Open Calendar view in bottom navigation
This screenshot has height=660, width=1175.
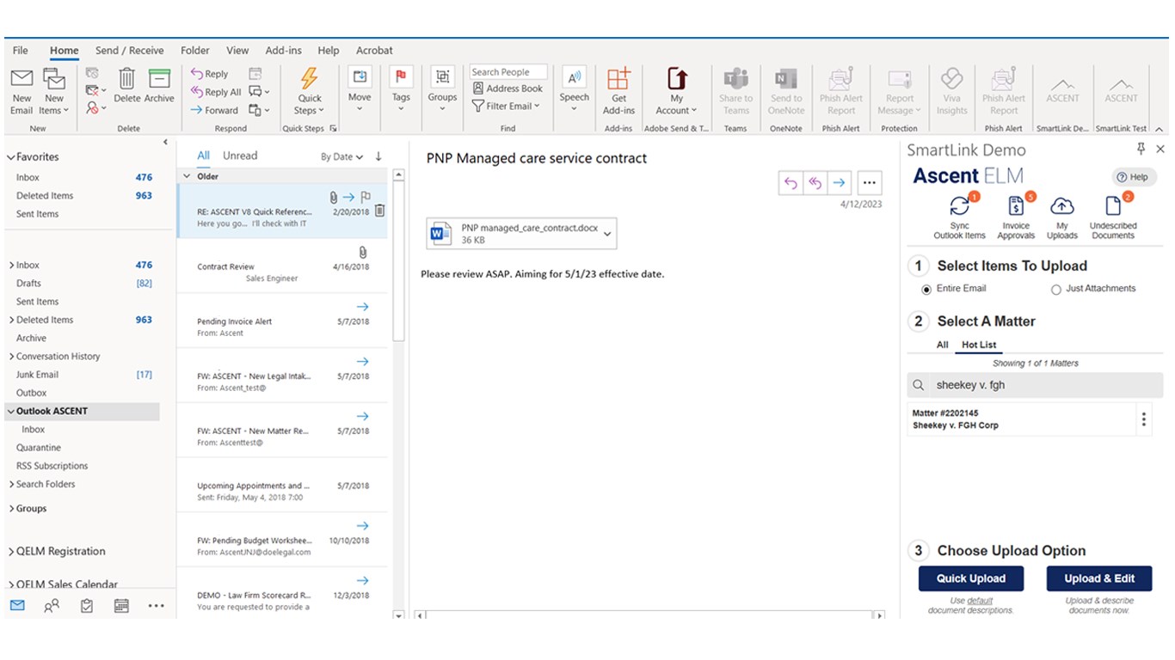click(x=121, y=605)
